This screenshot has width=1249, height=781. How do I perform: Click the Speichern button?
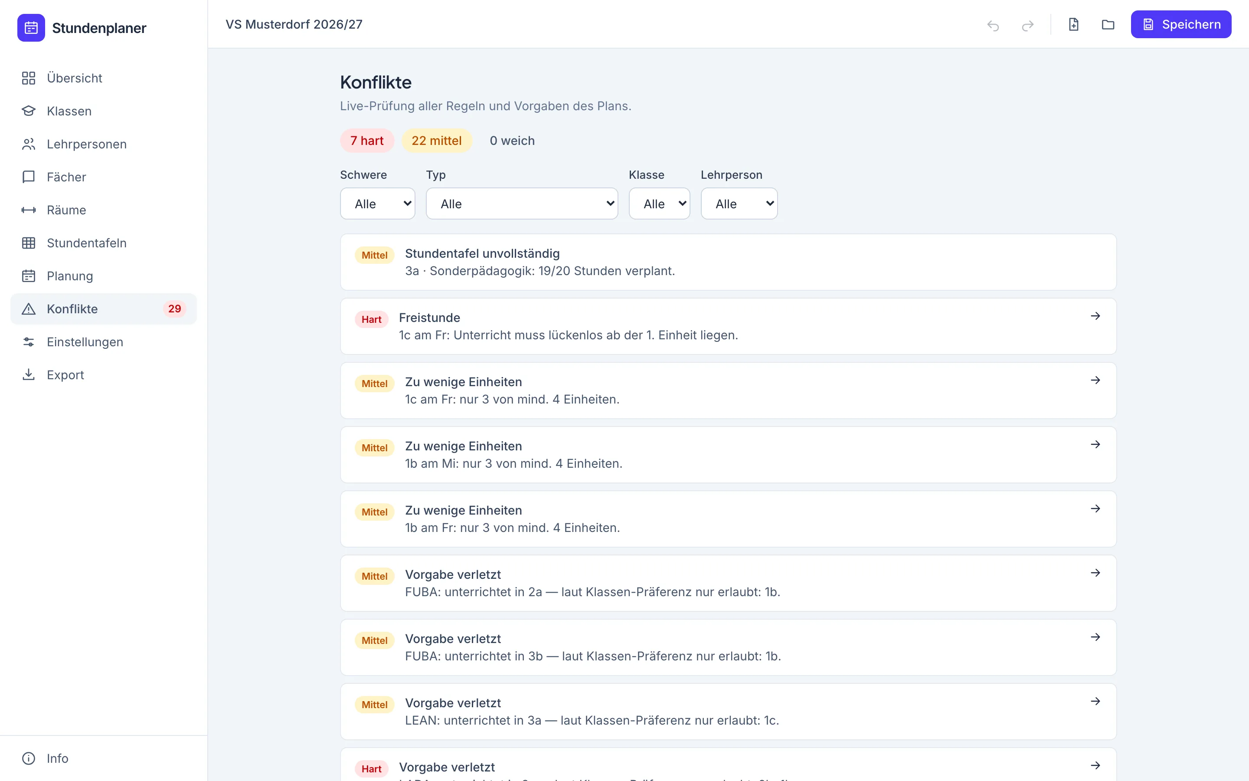pyautogui.click(x=1181, y=24)
